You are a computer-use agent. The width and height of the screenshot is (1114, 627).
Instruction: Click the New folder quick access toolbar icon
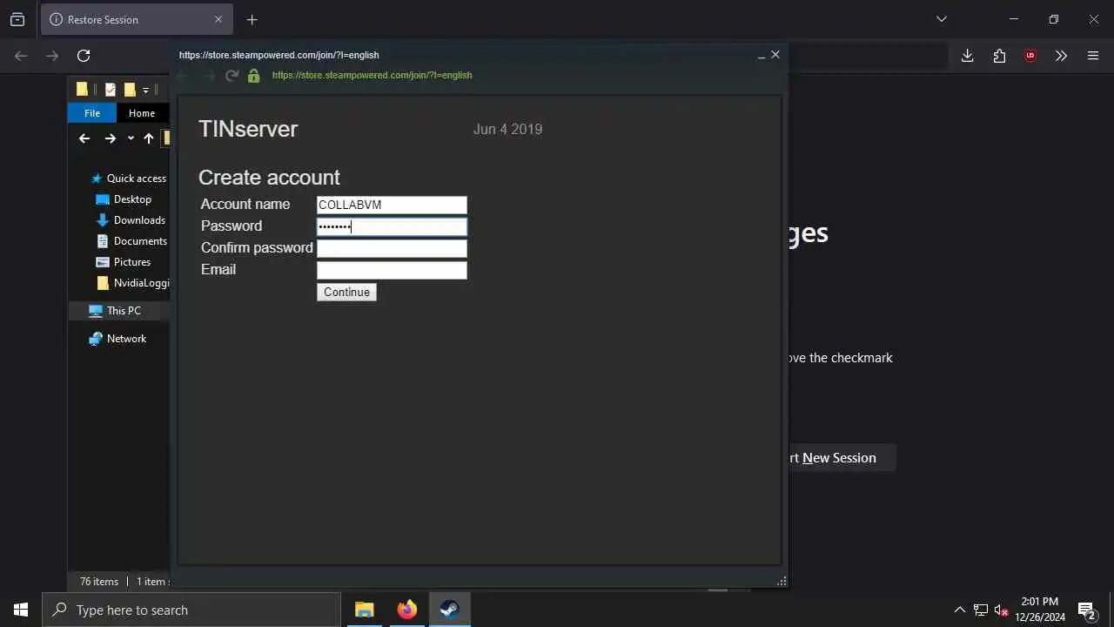point(130,89)
